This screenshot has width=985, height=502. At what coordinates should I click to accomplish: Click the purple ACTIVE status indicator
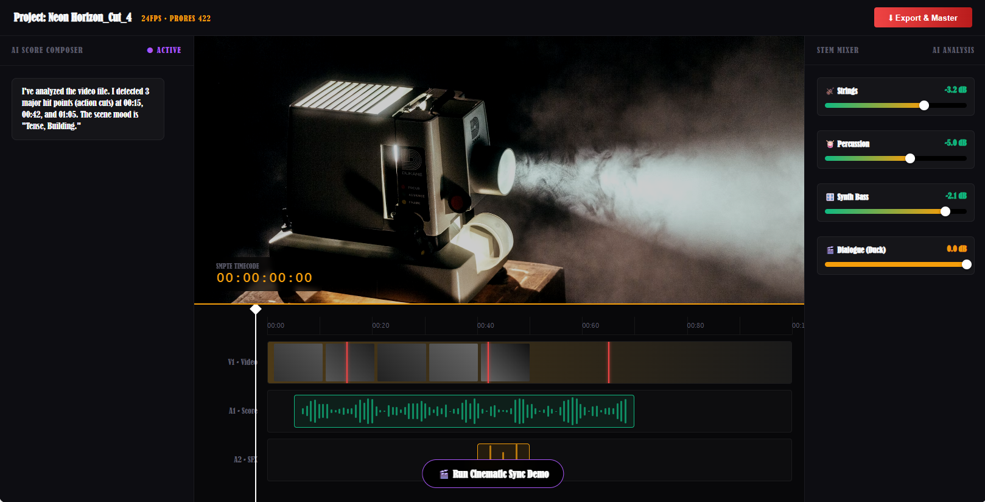[164, 50]
